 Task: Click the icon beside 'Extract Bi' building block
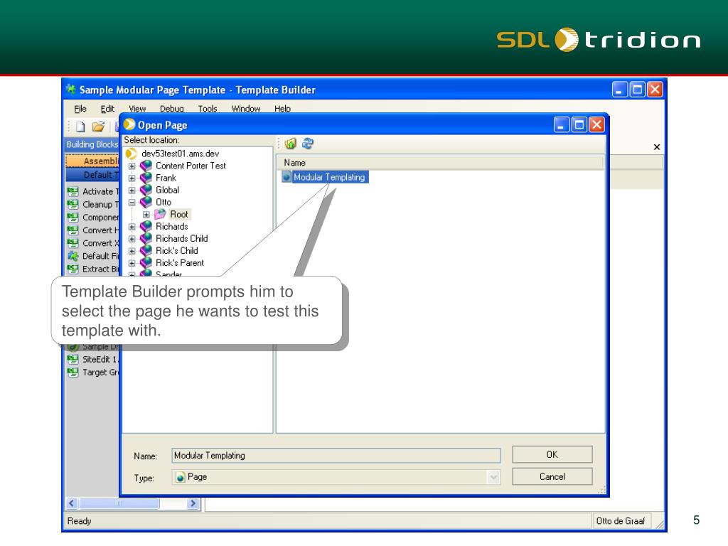[x=73, y=269]
